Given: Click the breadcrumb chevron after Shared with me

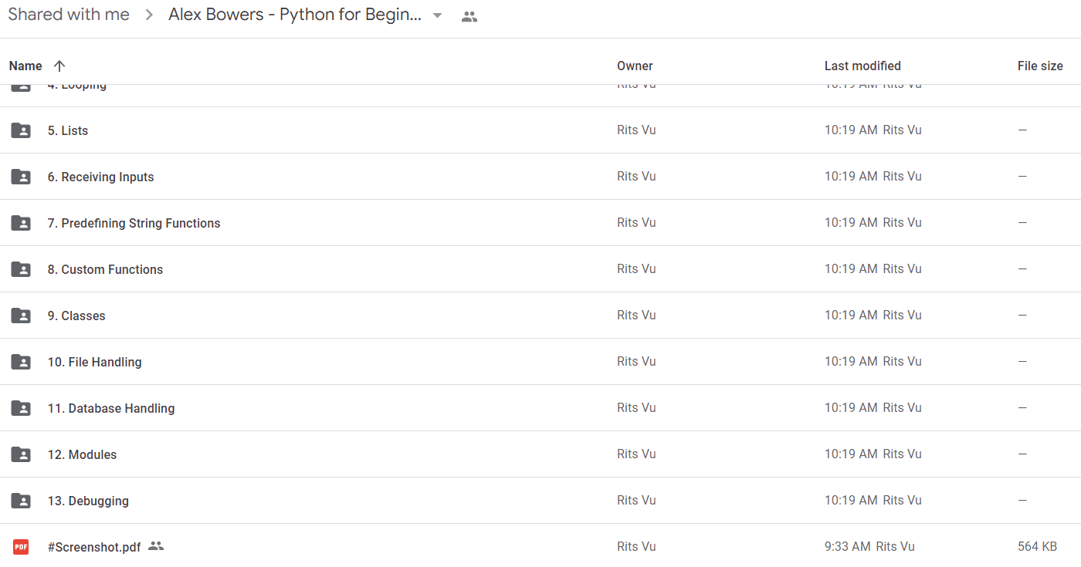Looking at the screenshot, I should click(150, 15).
